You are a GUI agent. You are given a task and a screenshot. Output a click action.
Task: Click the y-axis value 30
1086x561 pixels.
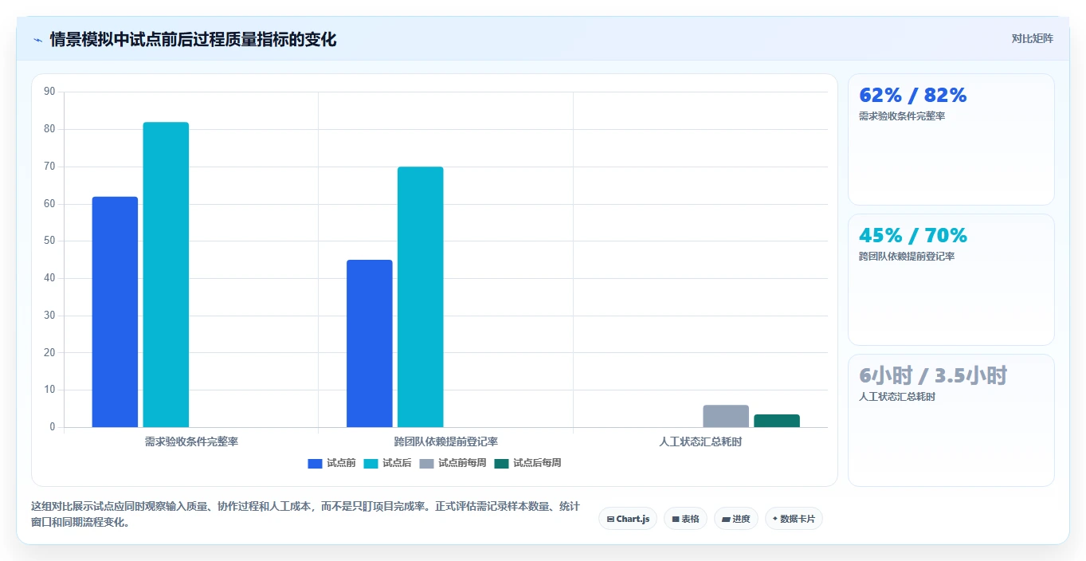click(49, 316)
